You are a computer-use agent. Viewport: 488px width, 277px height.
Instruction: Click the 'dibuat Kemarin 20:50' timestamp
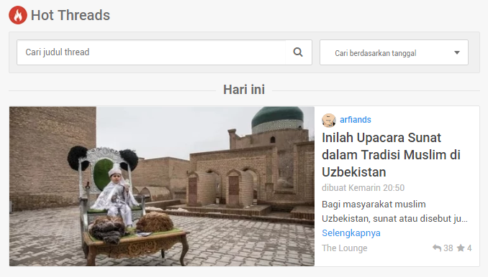[363, 188]
